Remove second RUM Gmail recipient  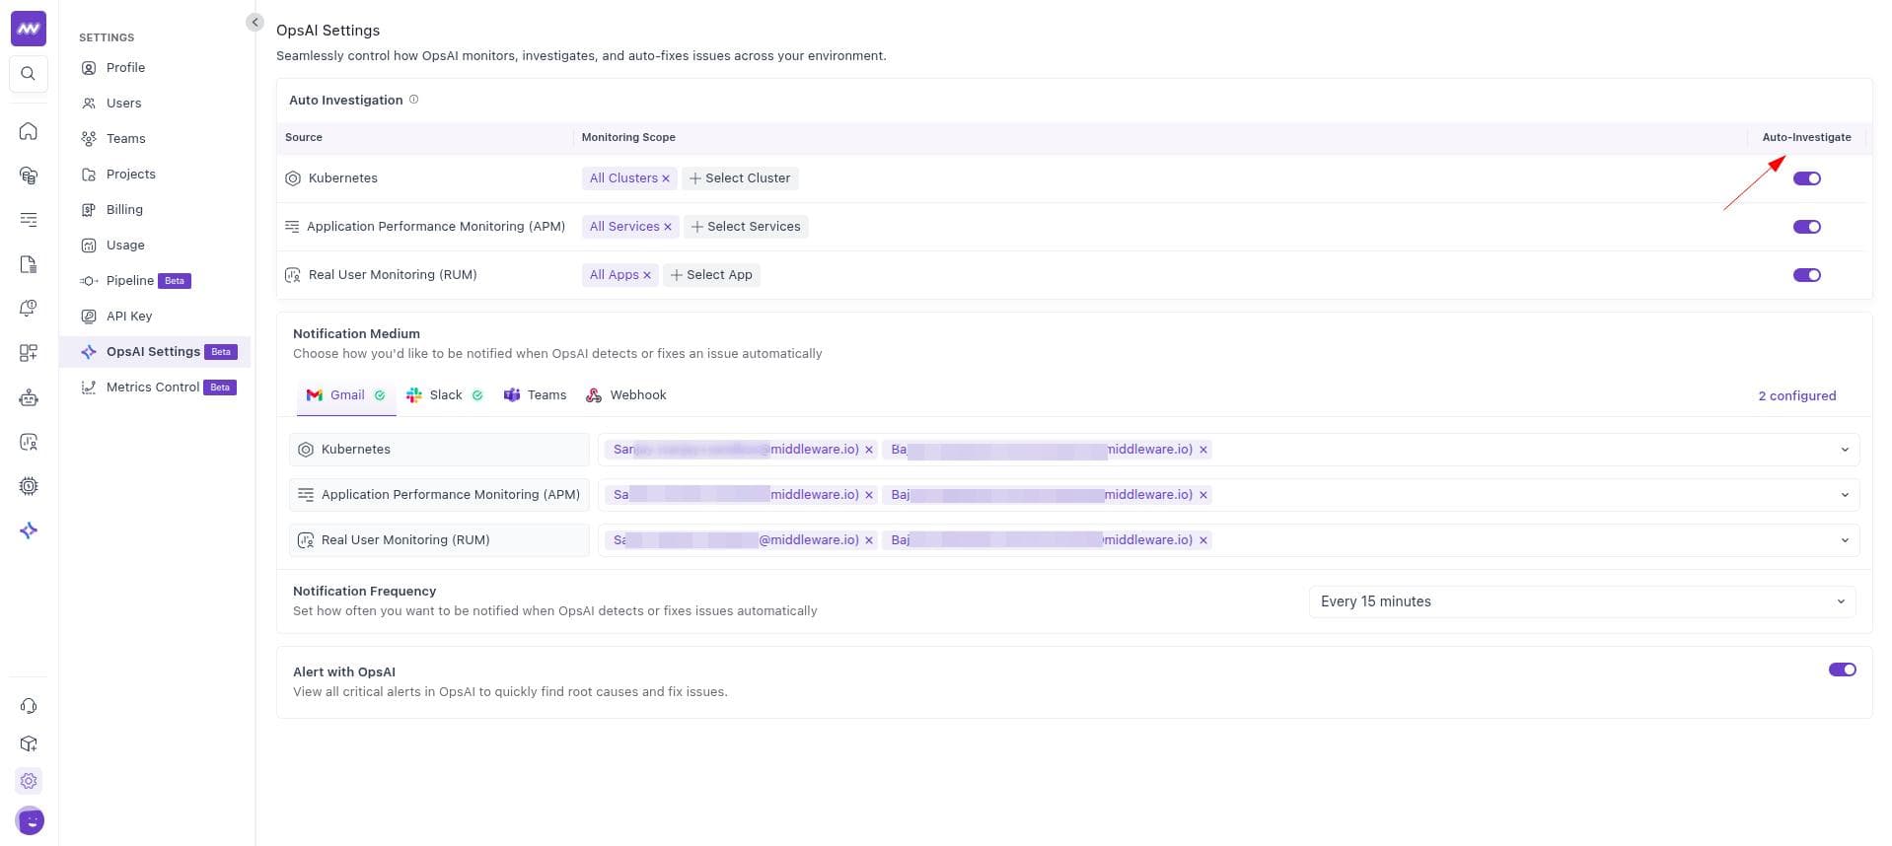pyautogui.click(x=1203, y=540)
